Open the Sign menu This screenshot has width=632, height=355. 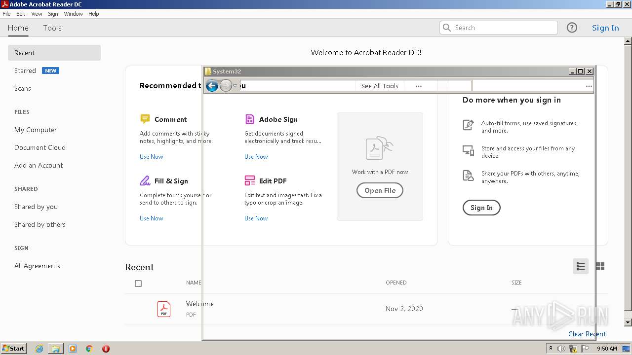53,14
